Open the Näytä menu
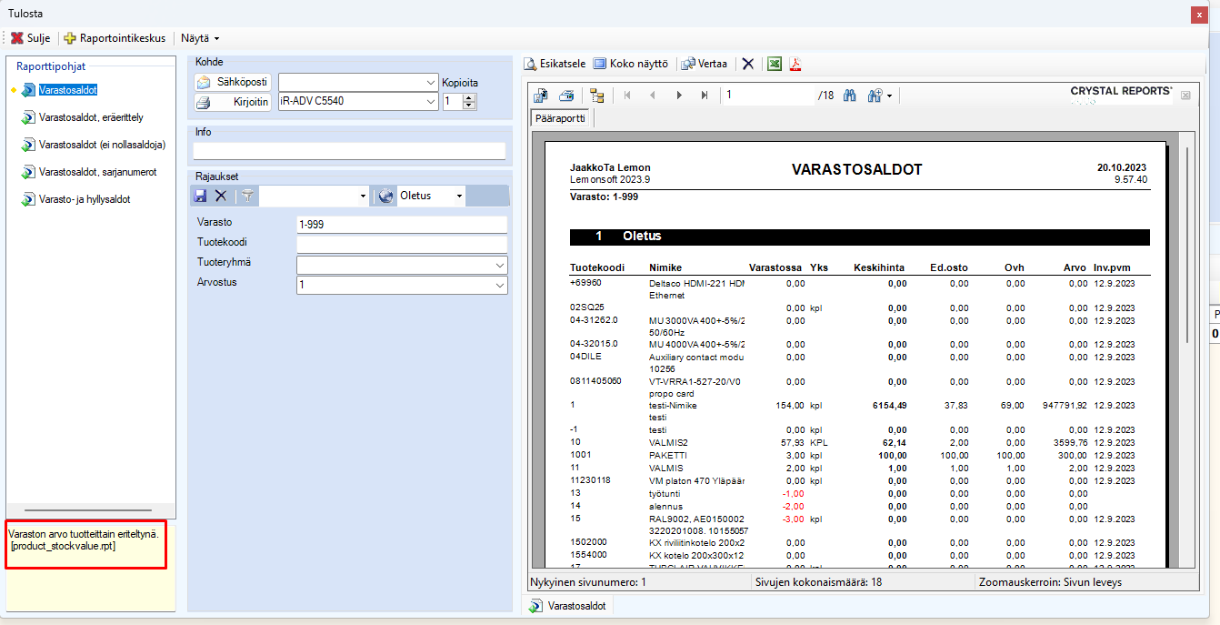Viewport: 1220px width, 625px height. click(x=200, y=38)
